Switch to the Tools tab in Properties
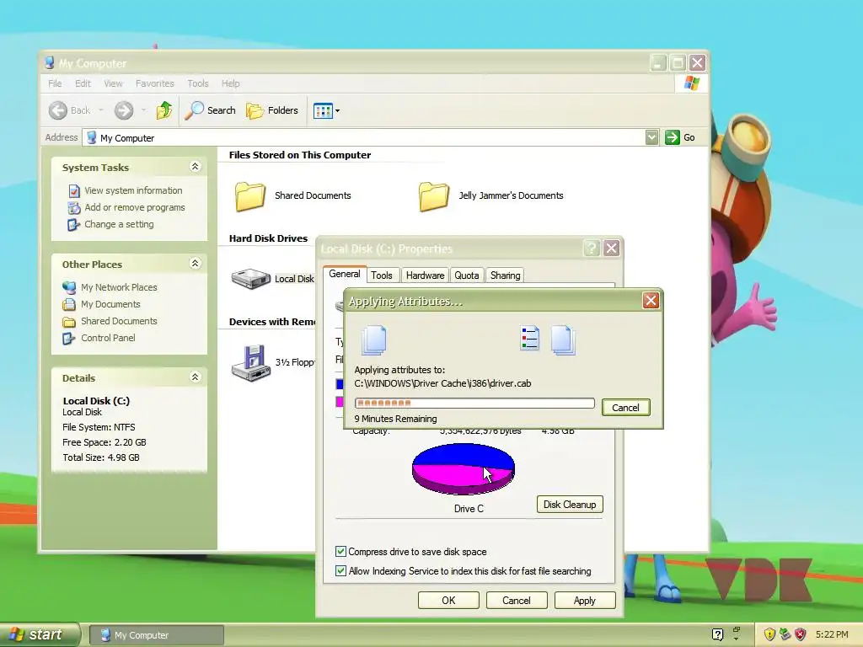The height and width of the screenshot is (647, 863). [x=382, y=275]
